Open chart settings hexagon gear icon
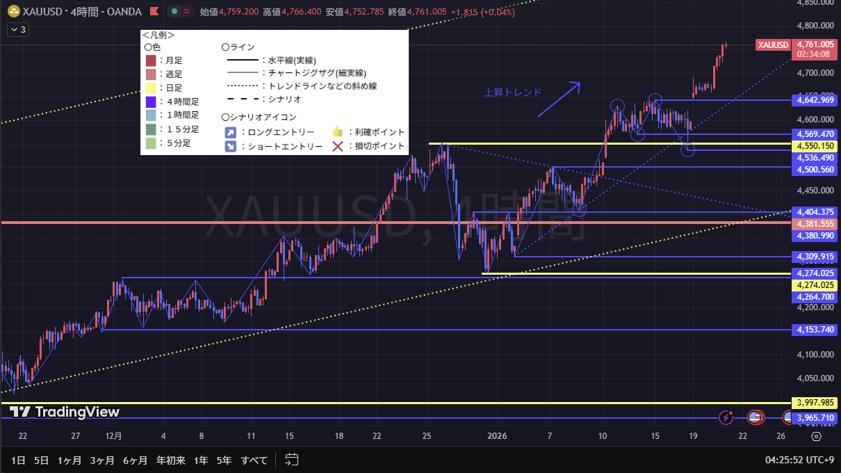This screenshot has height=473, width=841. tap(816, 437)
